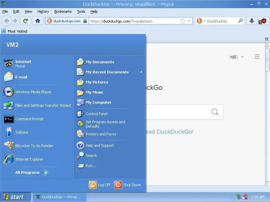Open the DuckDuckGo megaphone dropdown
The image size is (270, 202).
point(237,57)
